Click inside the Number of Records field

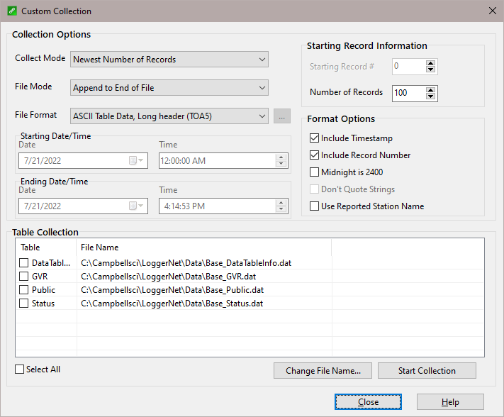tap(407, 93)
